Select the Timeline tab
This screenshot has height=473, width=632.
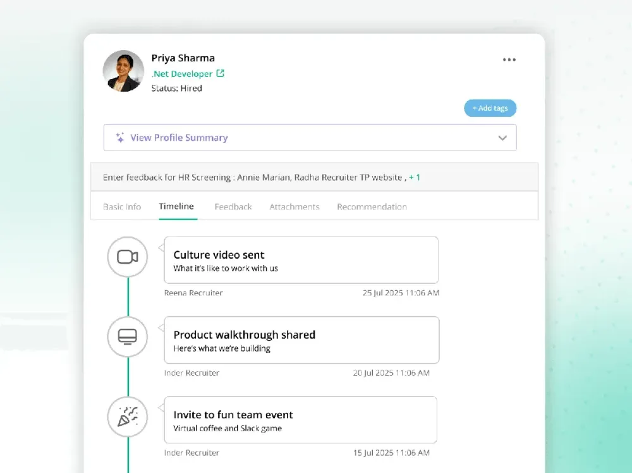coord(176,206)
